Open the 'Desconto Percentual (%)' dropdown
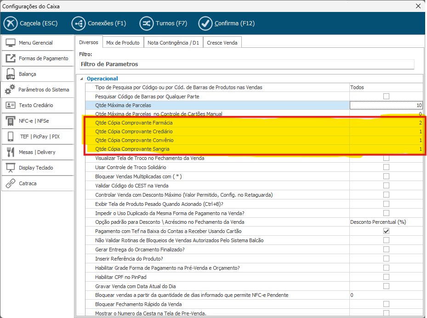This screenshot has width=427, height=318. click(385, 222)
